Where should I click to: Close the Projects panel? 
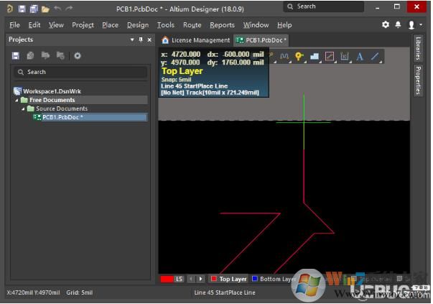coord(149,40)
